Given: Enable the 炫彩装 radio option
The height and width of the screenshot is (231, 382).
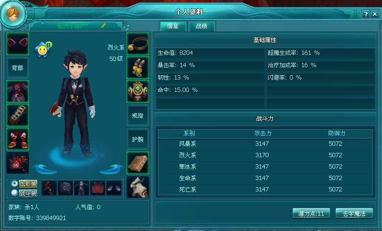Looking at the screenshot, I should point(15,183).
